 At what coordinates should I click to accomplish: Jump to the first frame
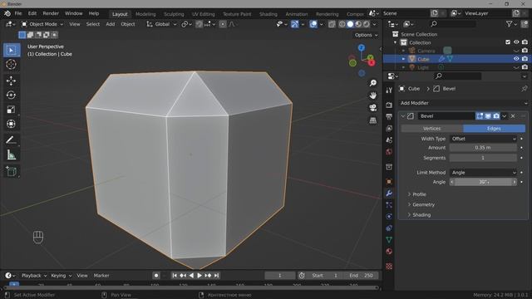pyautogui.click(x=175, y=276)
